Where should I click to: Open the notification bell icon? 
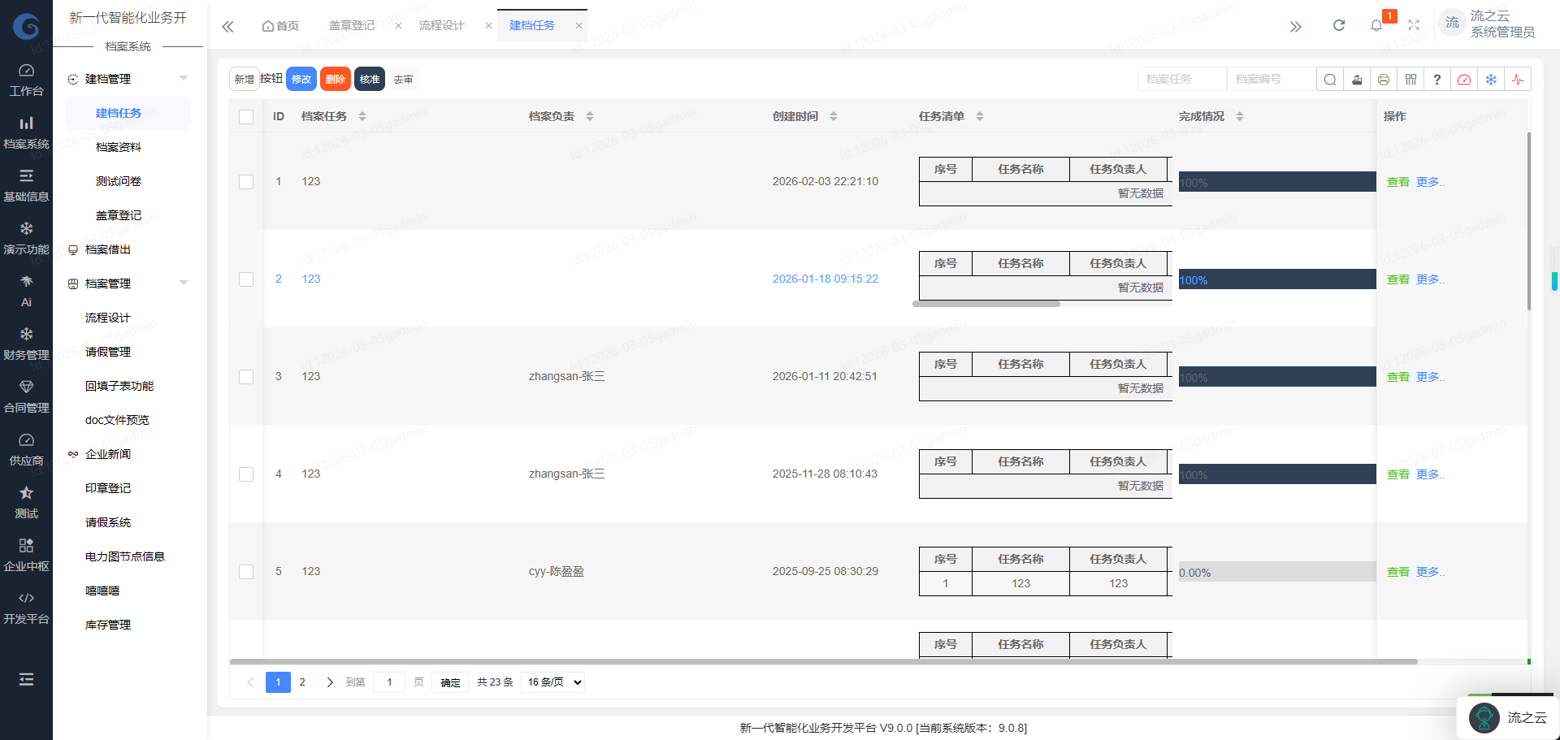click(x=1376, y=26)
